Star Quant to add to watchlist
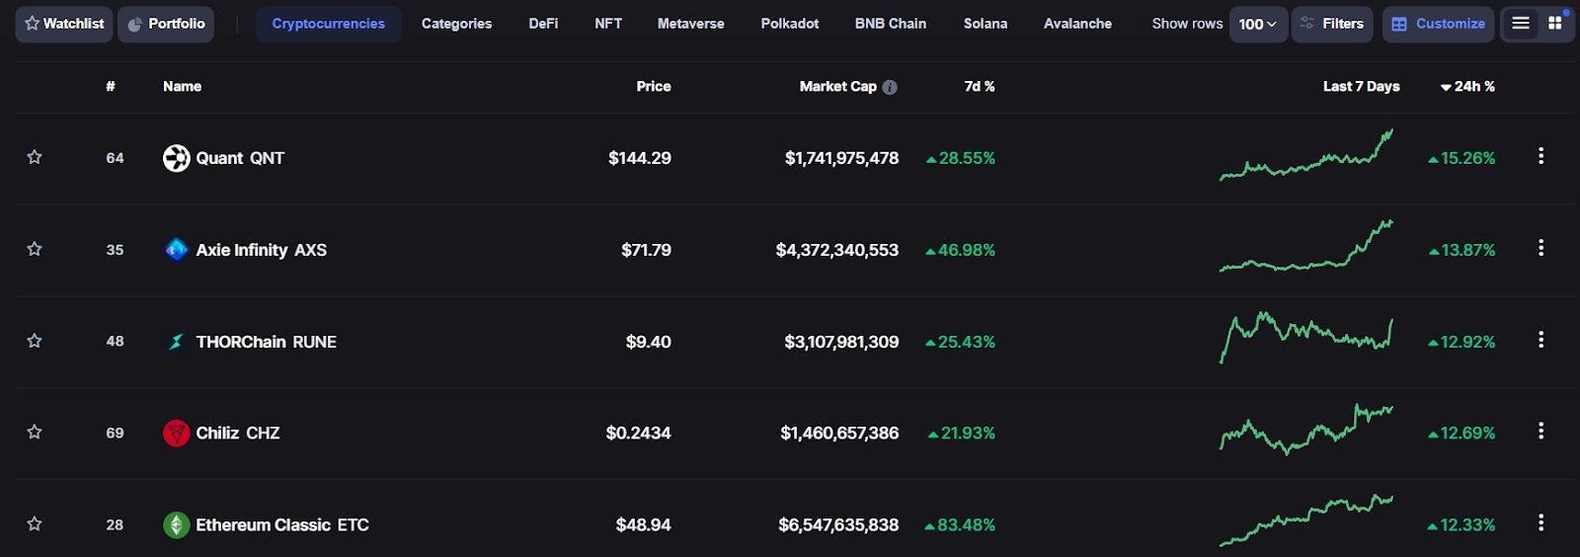The image size is (1580, 557). (x=35, y=157)
